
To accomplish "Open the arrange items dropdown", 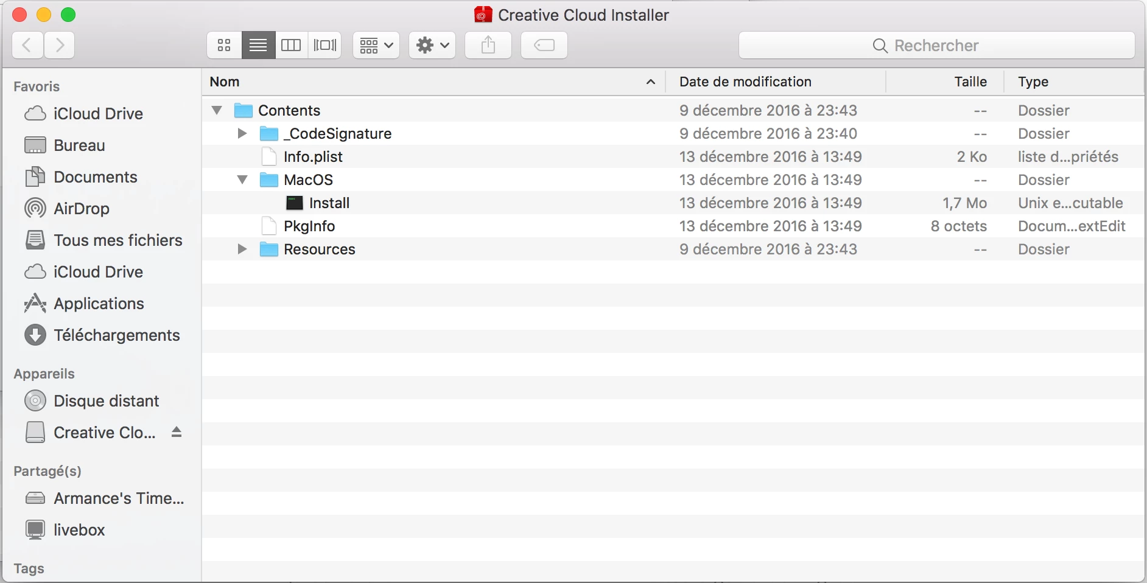I will pos(376,45).
